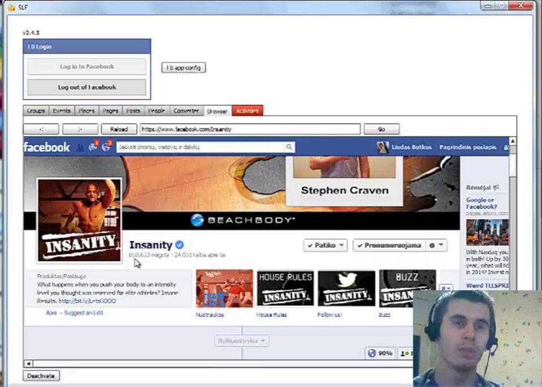
Task: Click Google or Facebook? ad link
Action: [x=482, y=203]
